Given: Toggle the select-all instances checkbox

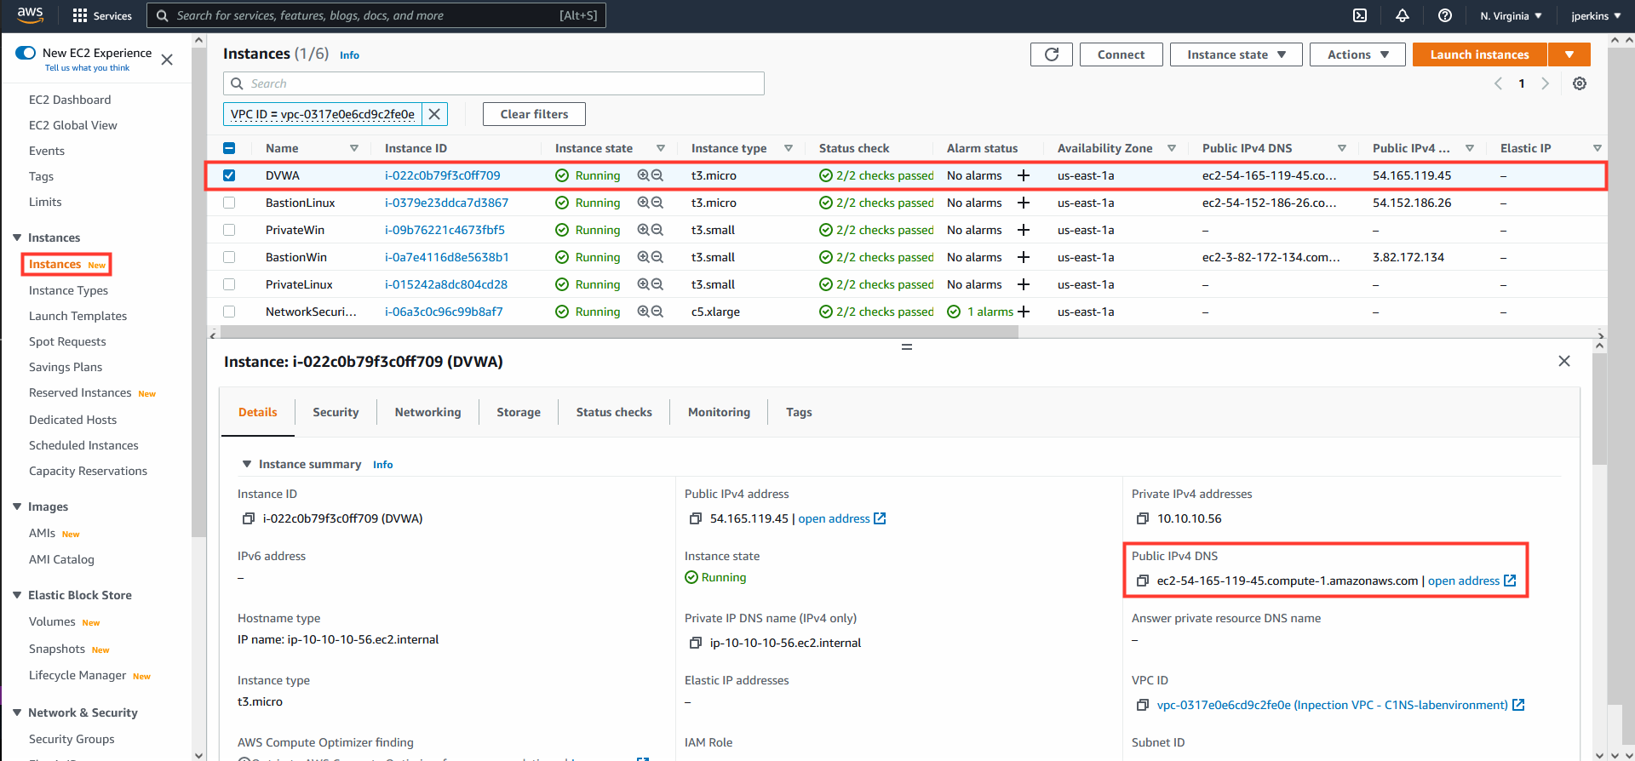Looking at the screenshot, I should pos(229,148).
